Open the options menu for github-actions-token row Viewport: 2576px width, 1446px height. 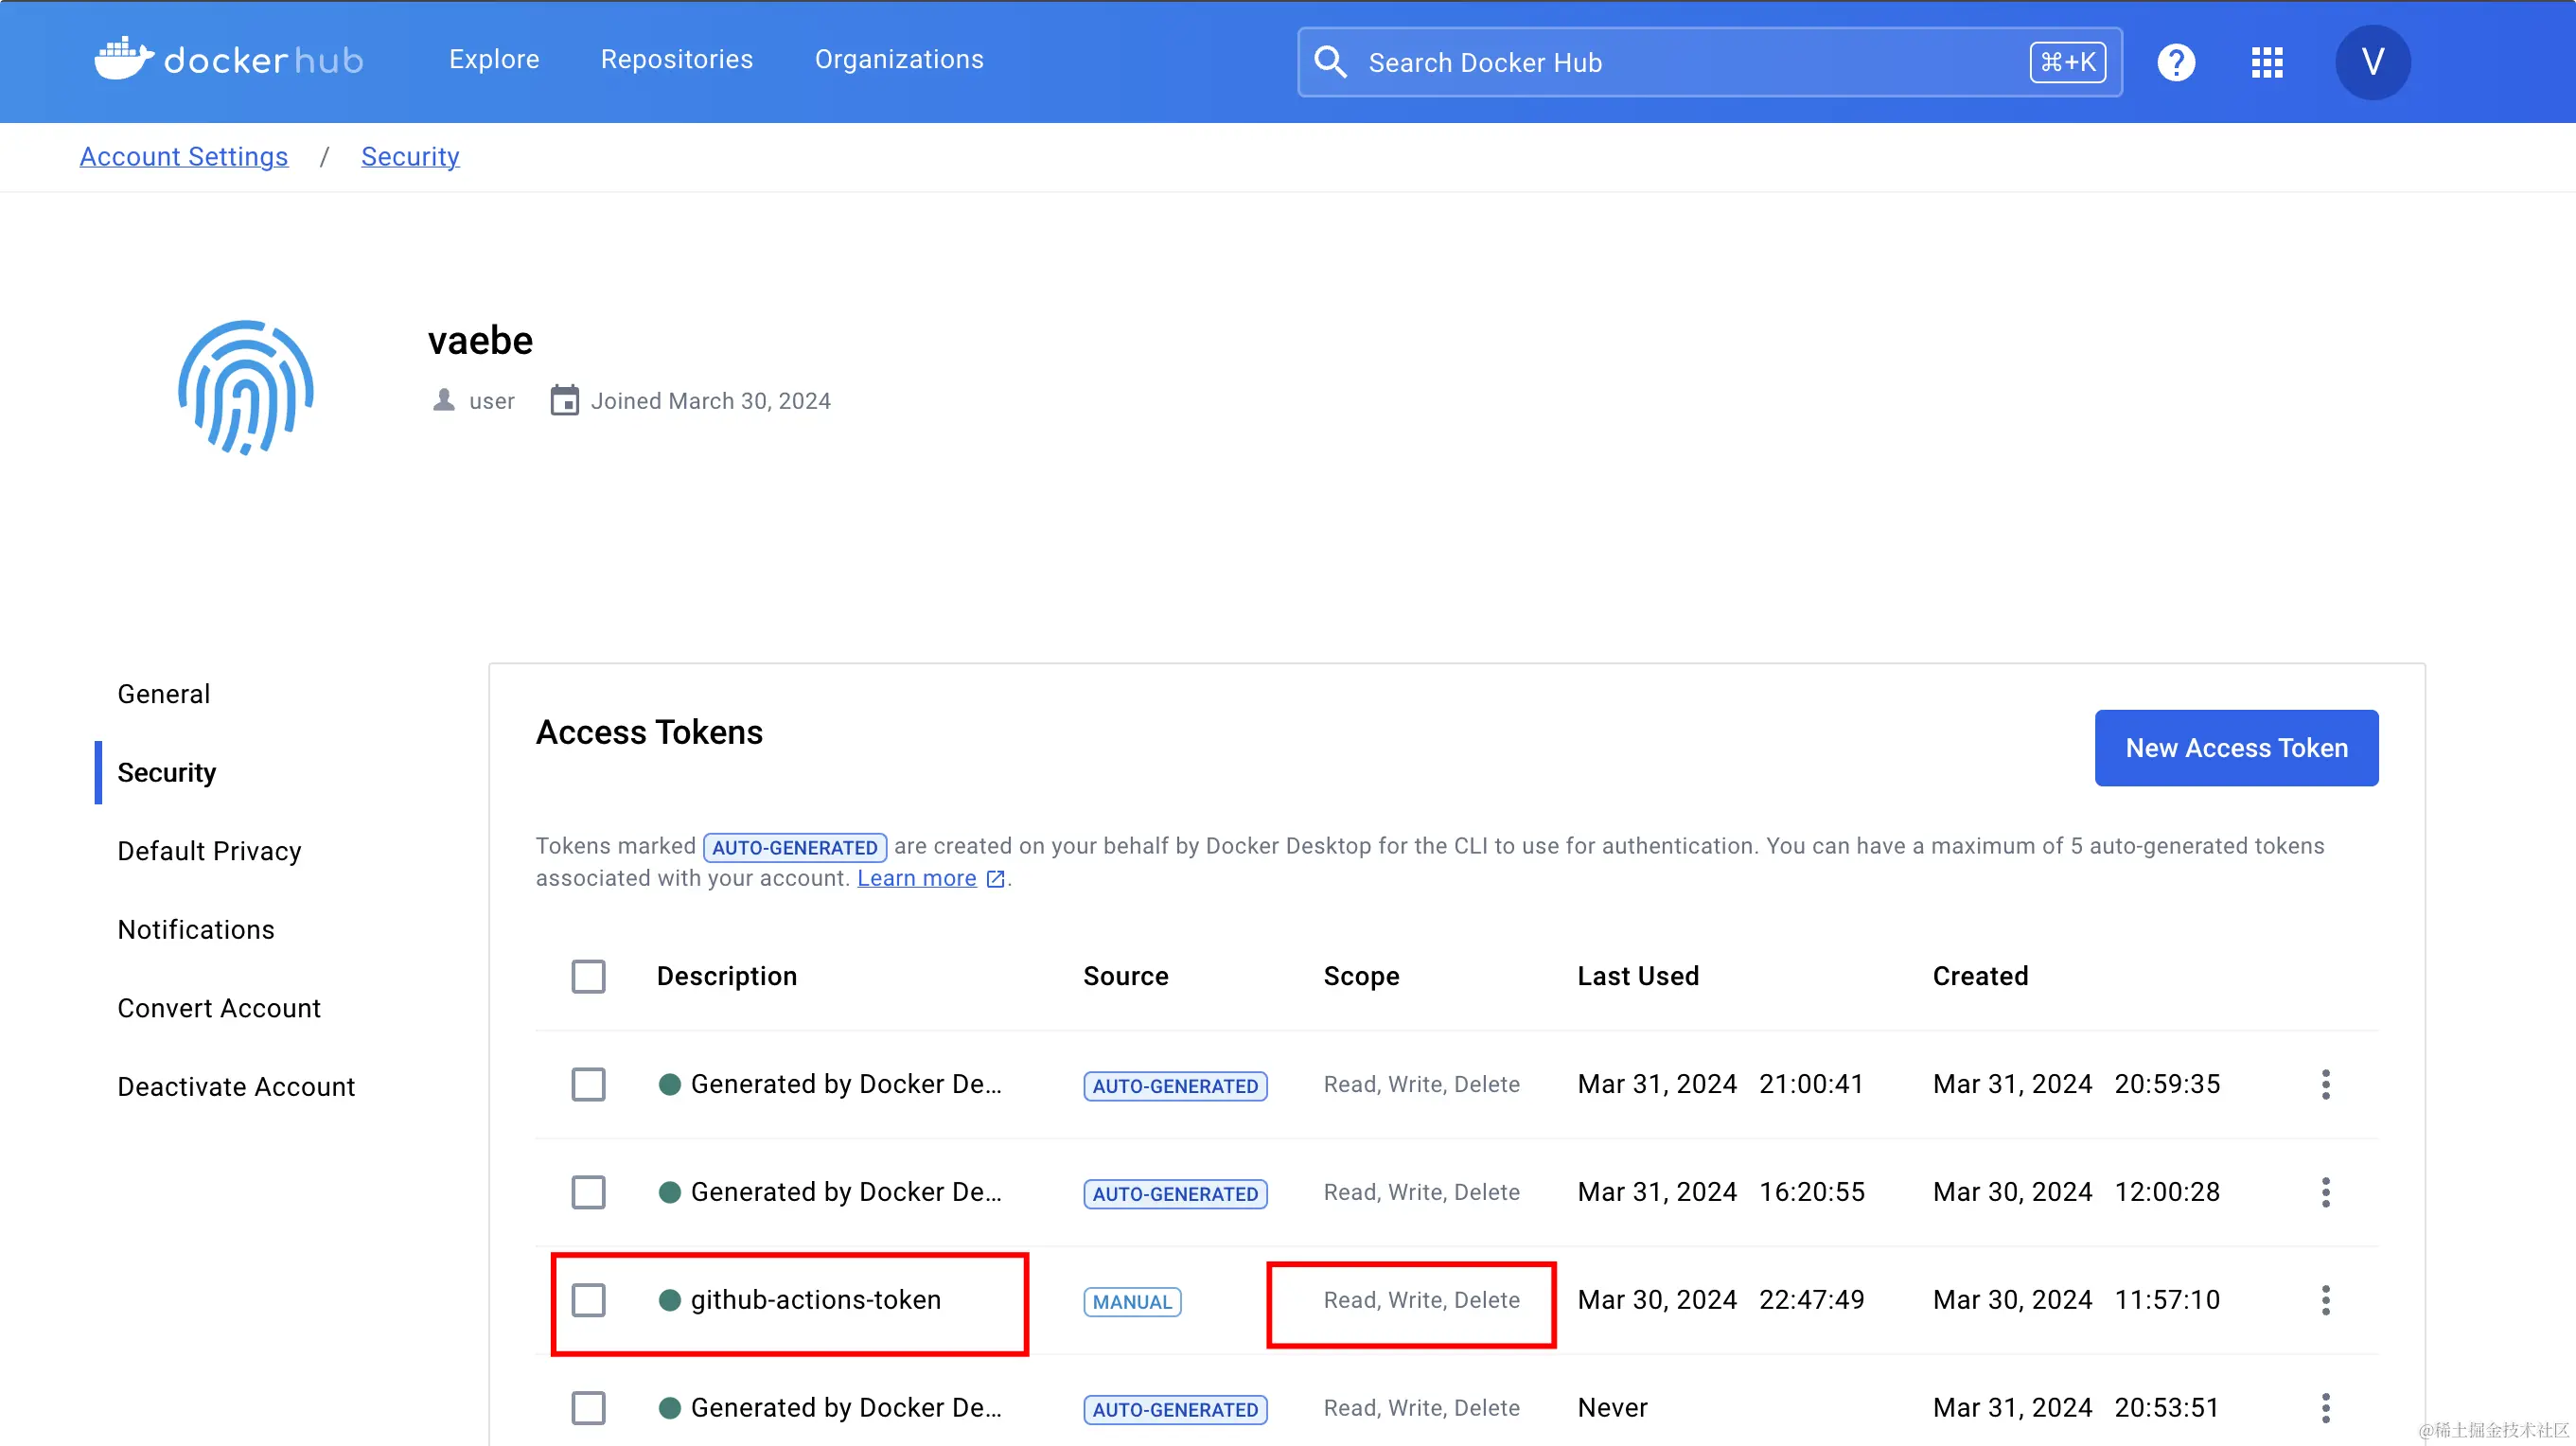[2325, 1300]
